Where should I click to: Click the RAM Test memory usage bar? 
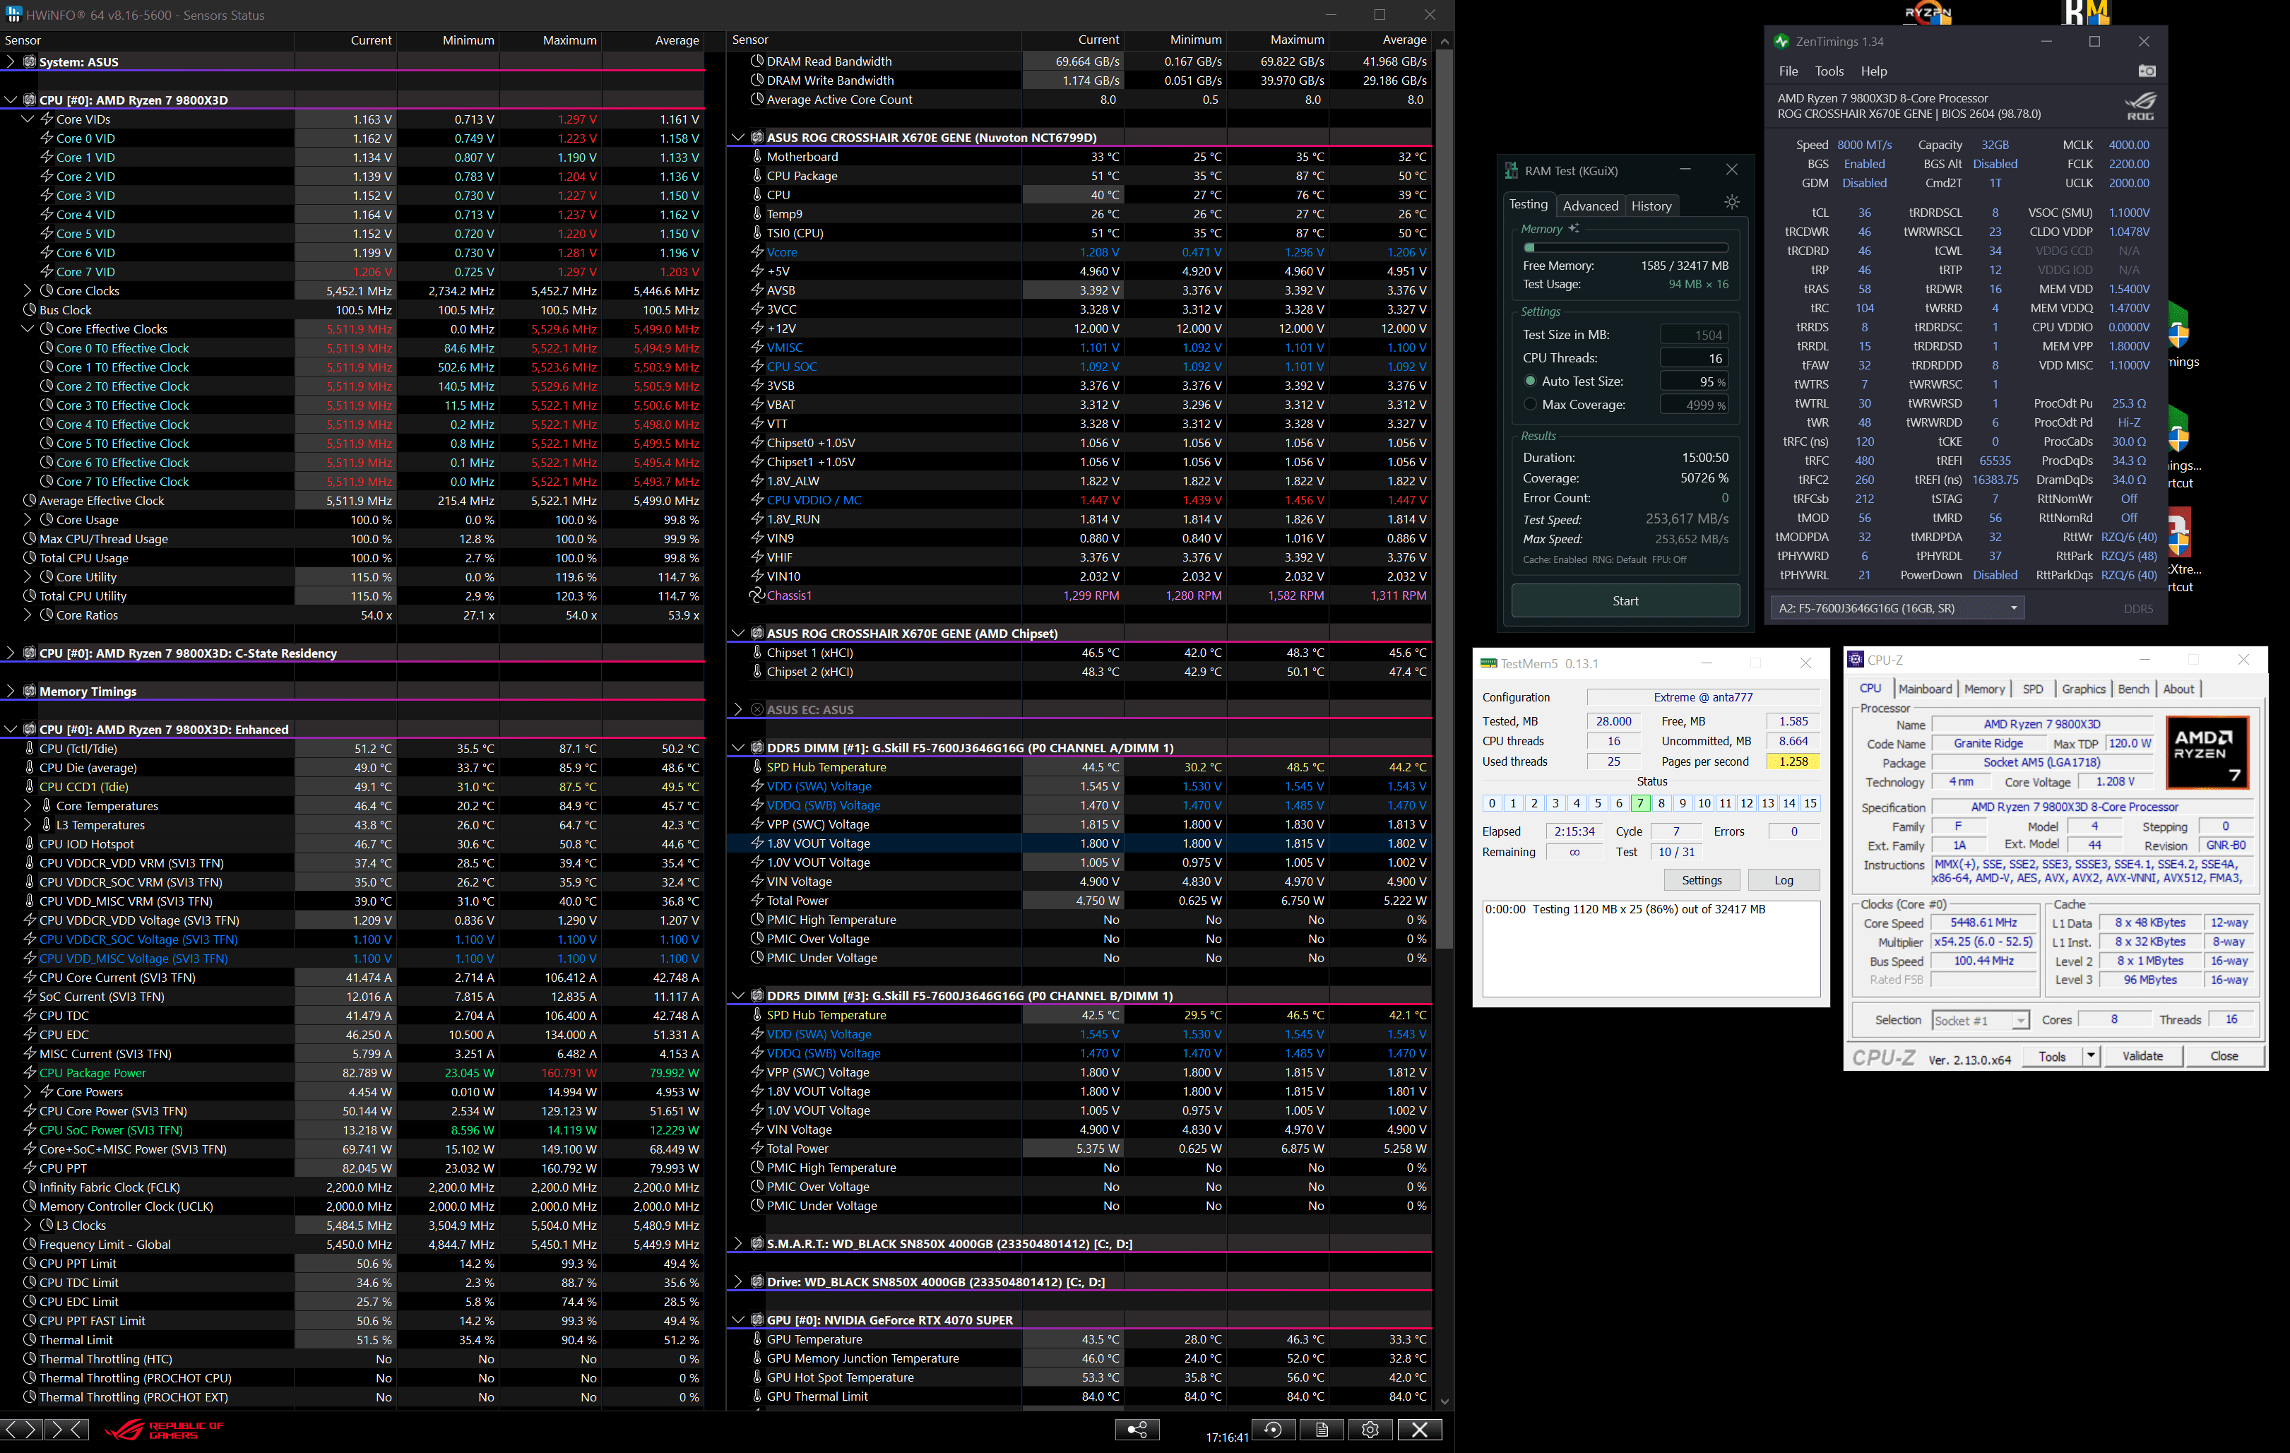pos(1625,247)
